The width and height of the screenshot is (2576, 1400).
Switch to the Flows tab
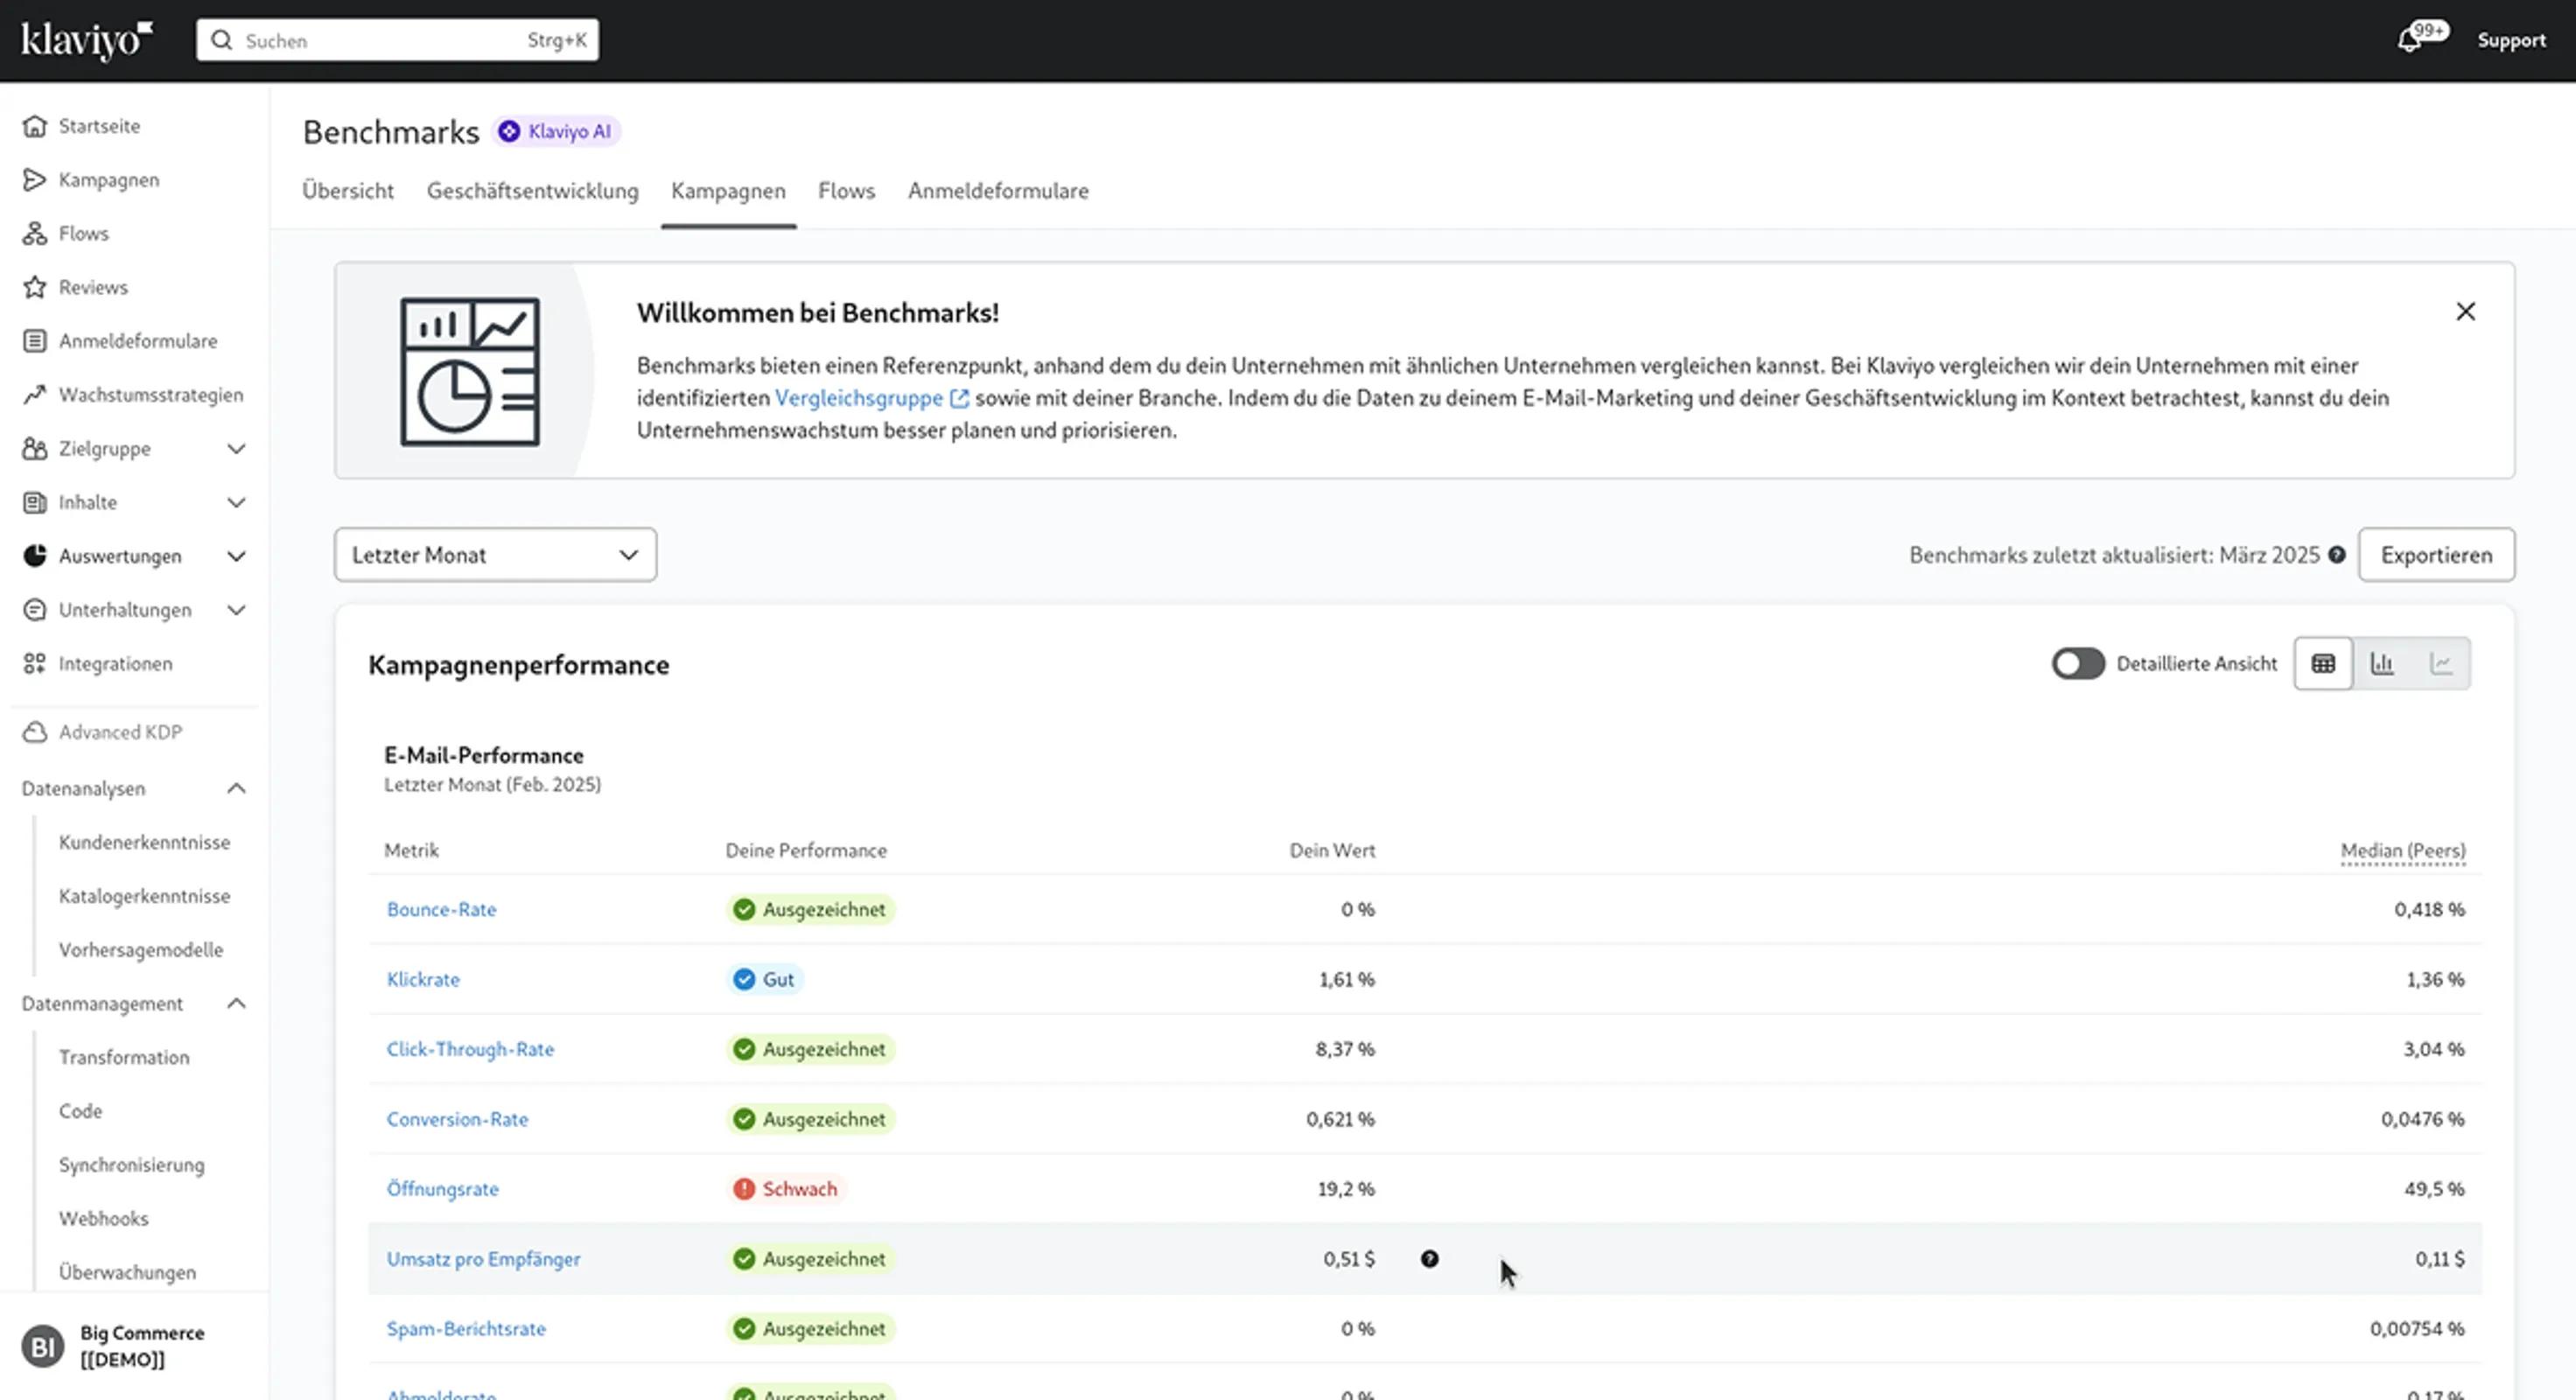[x=846, y=191]
